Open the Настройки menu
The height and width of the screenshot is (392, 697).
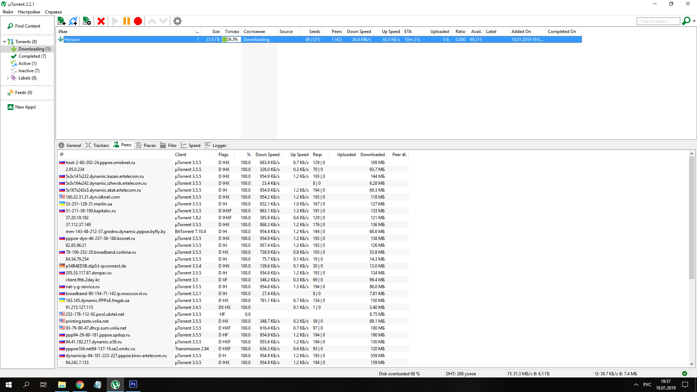coord(29,12)
